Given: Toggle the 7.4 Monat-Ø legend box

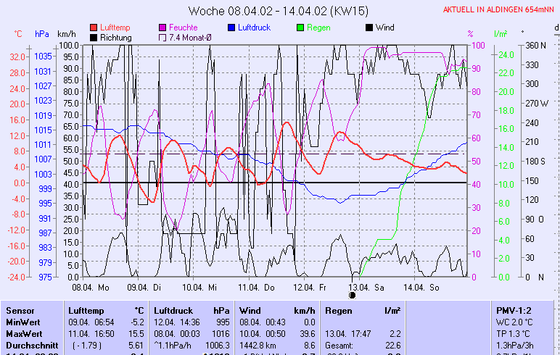Looking at the screenshot, I should coord(162,38).
